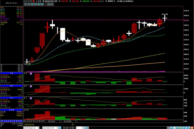The width and height of the screenshot is (194, 129).
Task: Click the SMA10 legend entry
Action: click(x=12, y=9)
